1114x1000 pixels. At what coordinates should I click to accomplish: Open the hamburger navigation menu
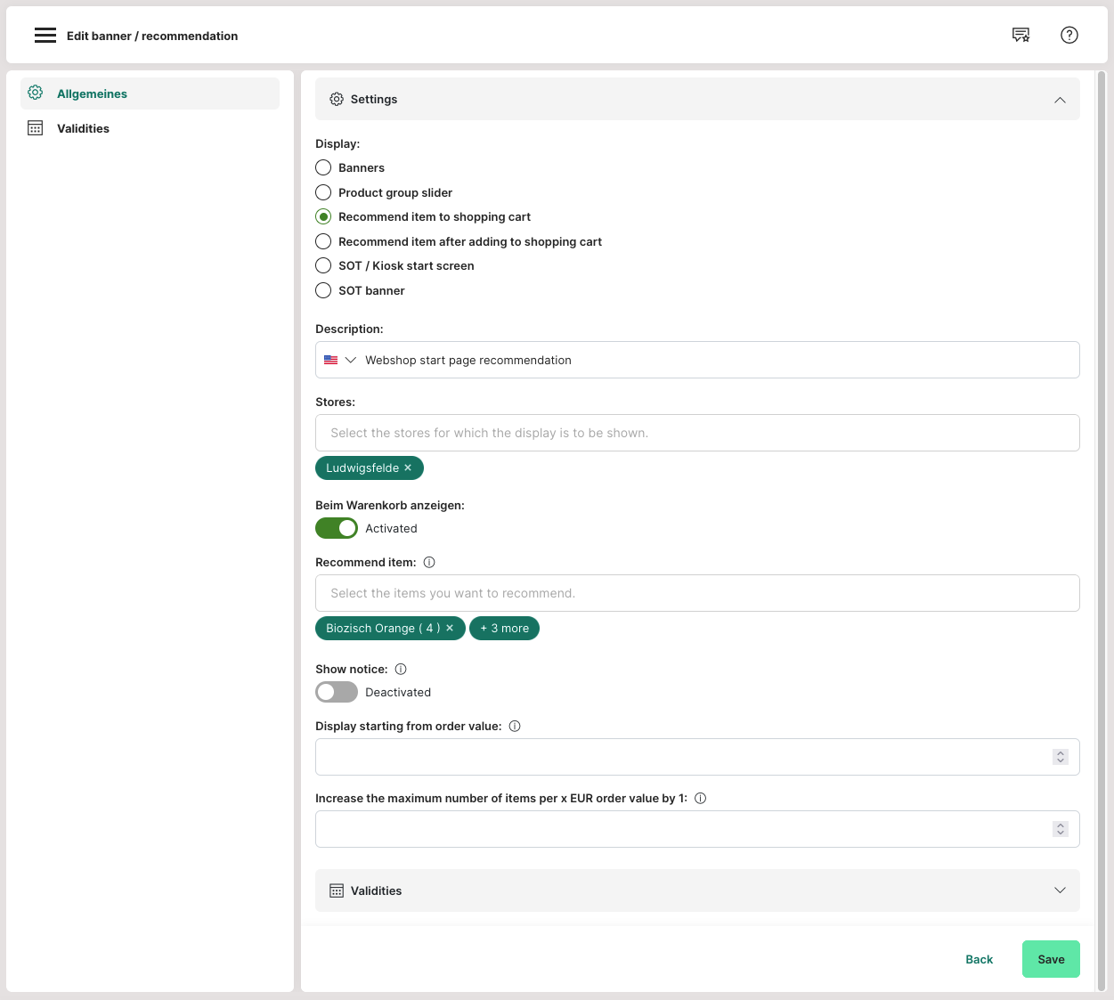point(45,36)
